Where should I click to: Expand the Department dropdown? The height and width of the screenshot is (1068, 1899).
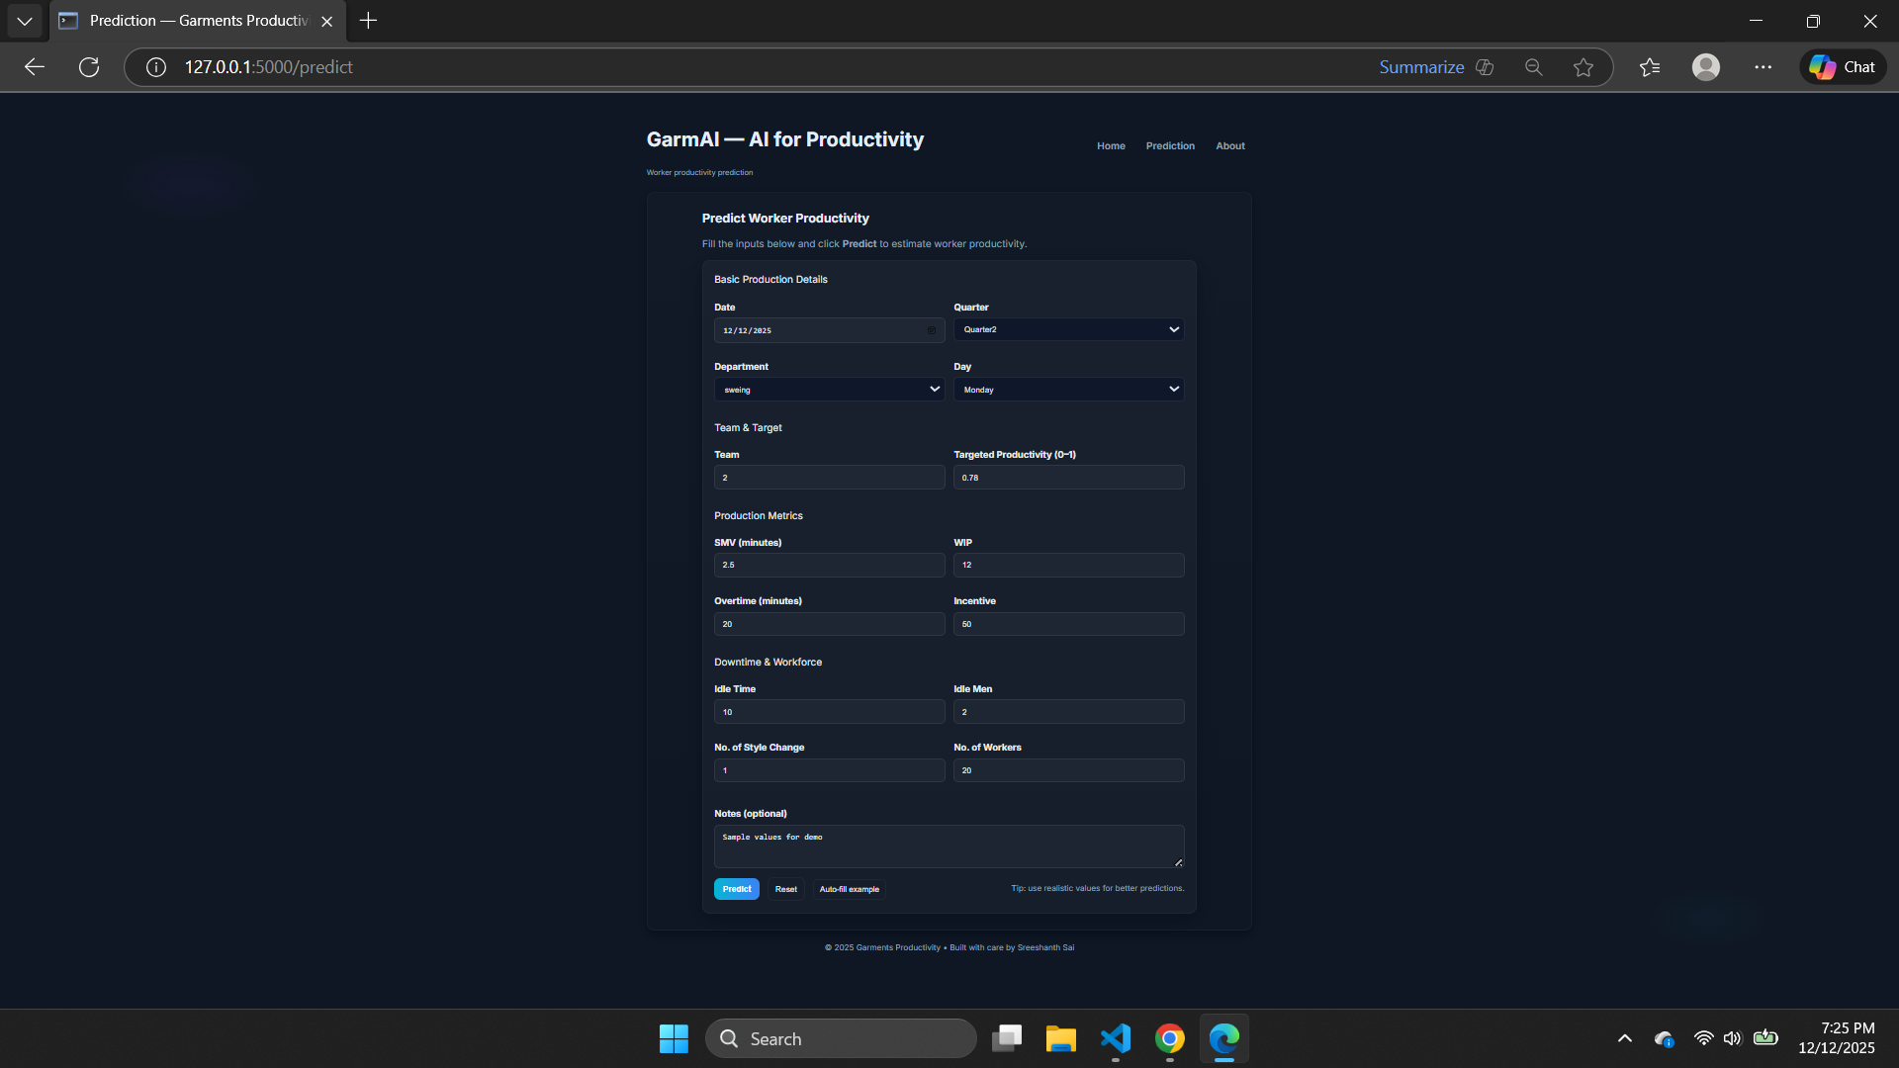(829, 390)
